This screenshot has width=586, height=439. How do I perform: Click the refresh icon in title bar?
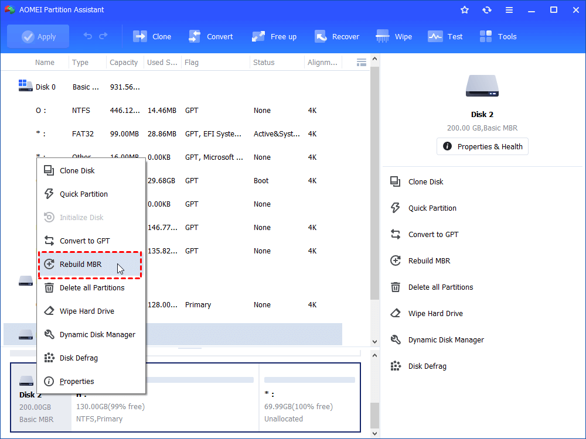(x=486, y=10)
